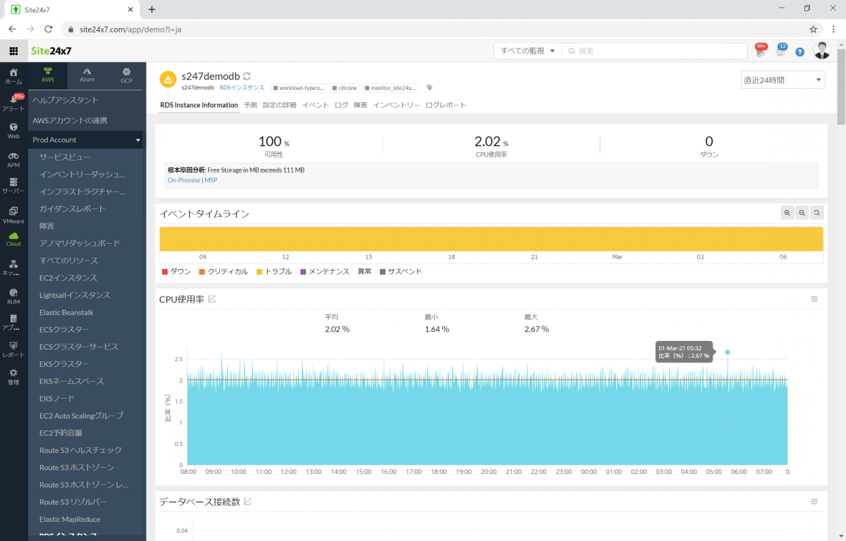The width and height of the screenshot is (846, 541).
Task: Click the workload-type tag chip
Action: pos(299,88)
